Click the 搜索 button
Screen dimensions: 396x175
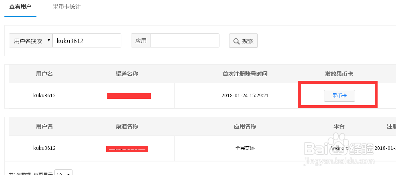point(243,41)
